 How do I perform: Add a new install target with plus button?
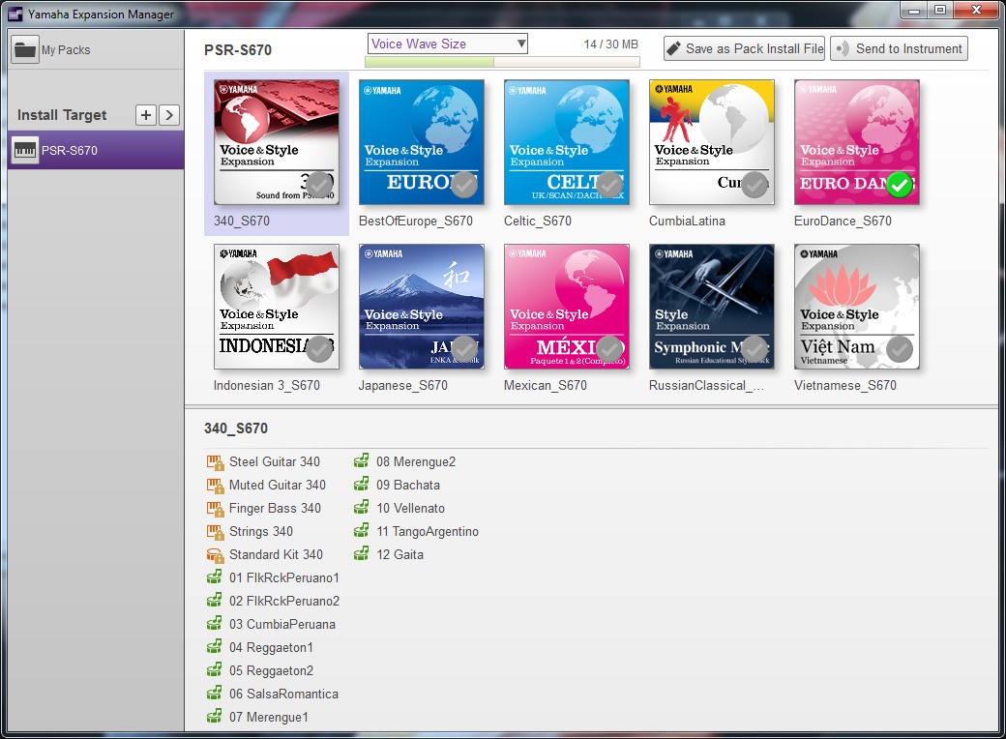point(146,115)
